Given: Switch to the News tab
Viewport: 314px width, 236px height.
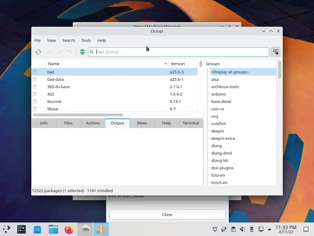Looking at the screenshot, I should click(142, 123).
